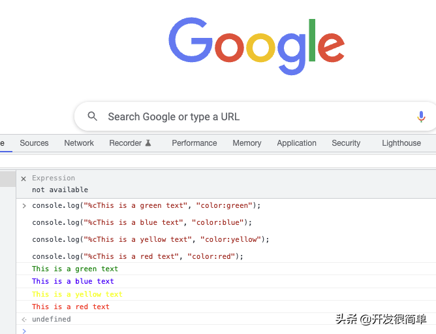Viewport: 436px width, 334px height.
Task: Go to the Memory tab
Action: [x=247, y=143]
